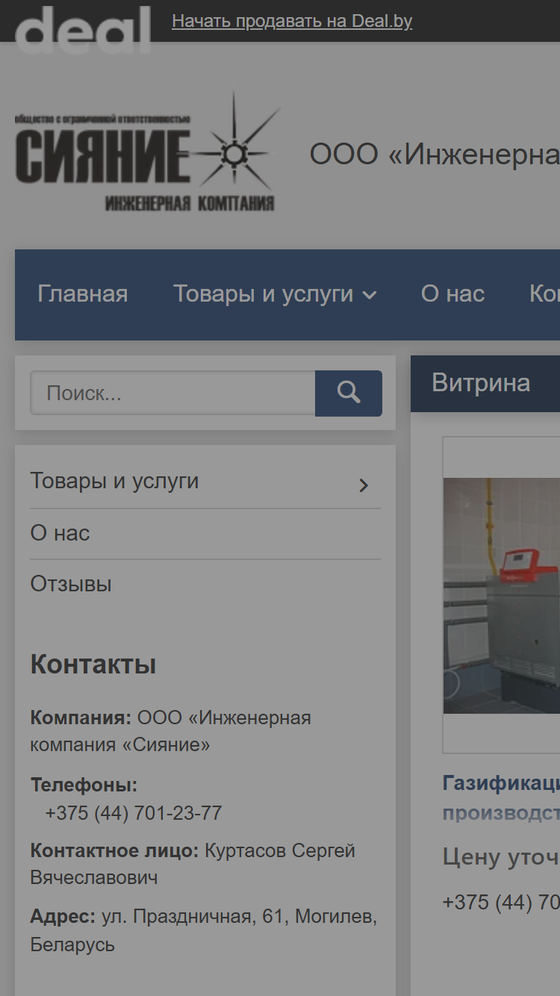Open the 'Газификац' product title link

(x=501, y=797)
